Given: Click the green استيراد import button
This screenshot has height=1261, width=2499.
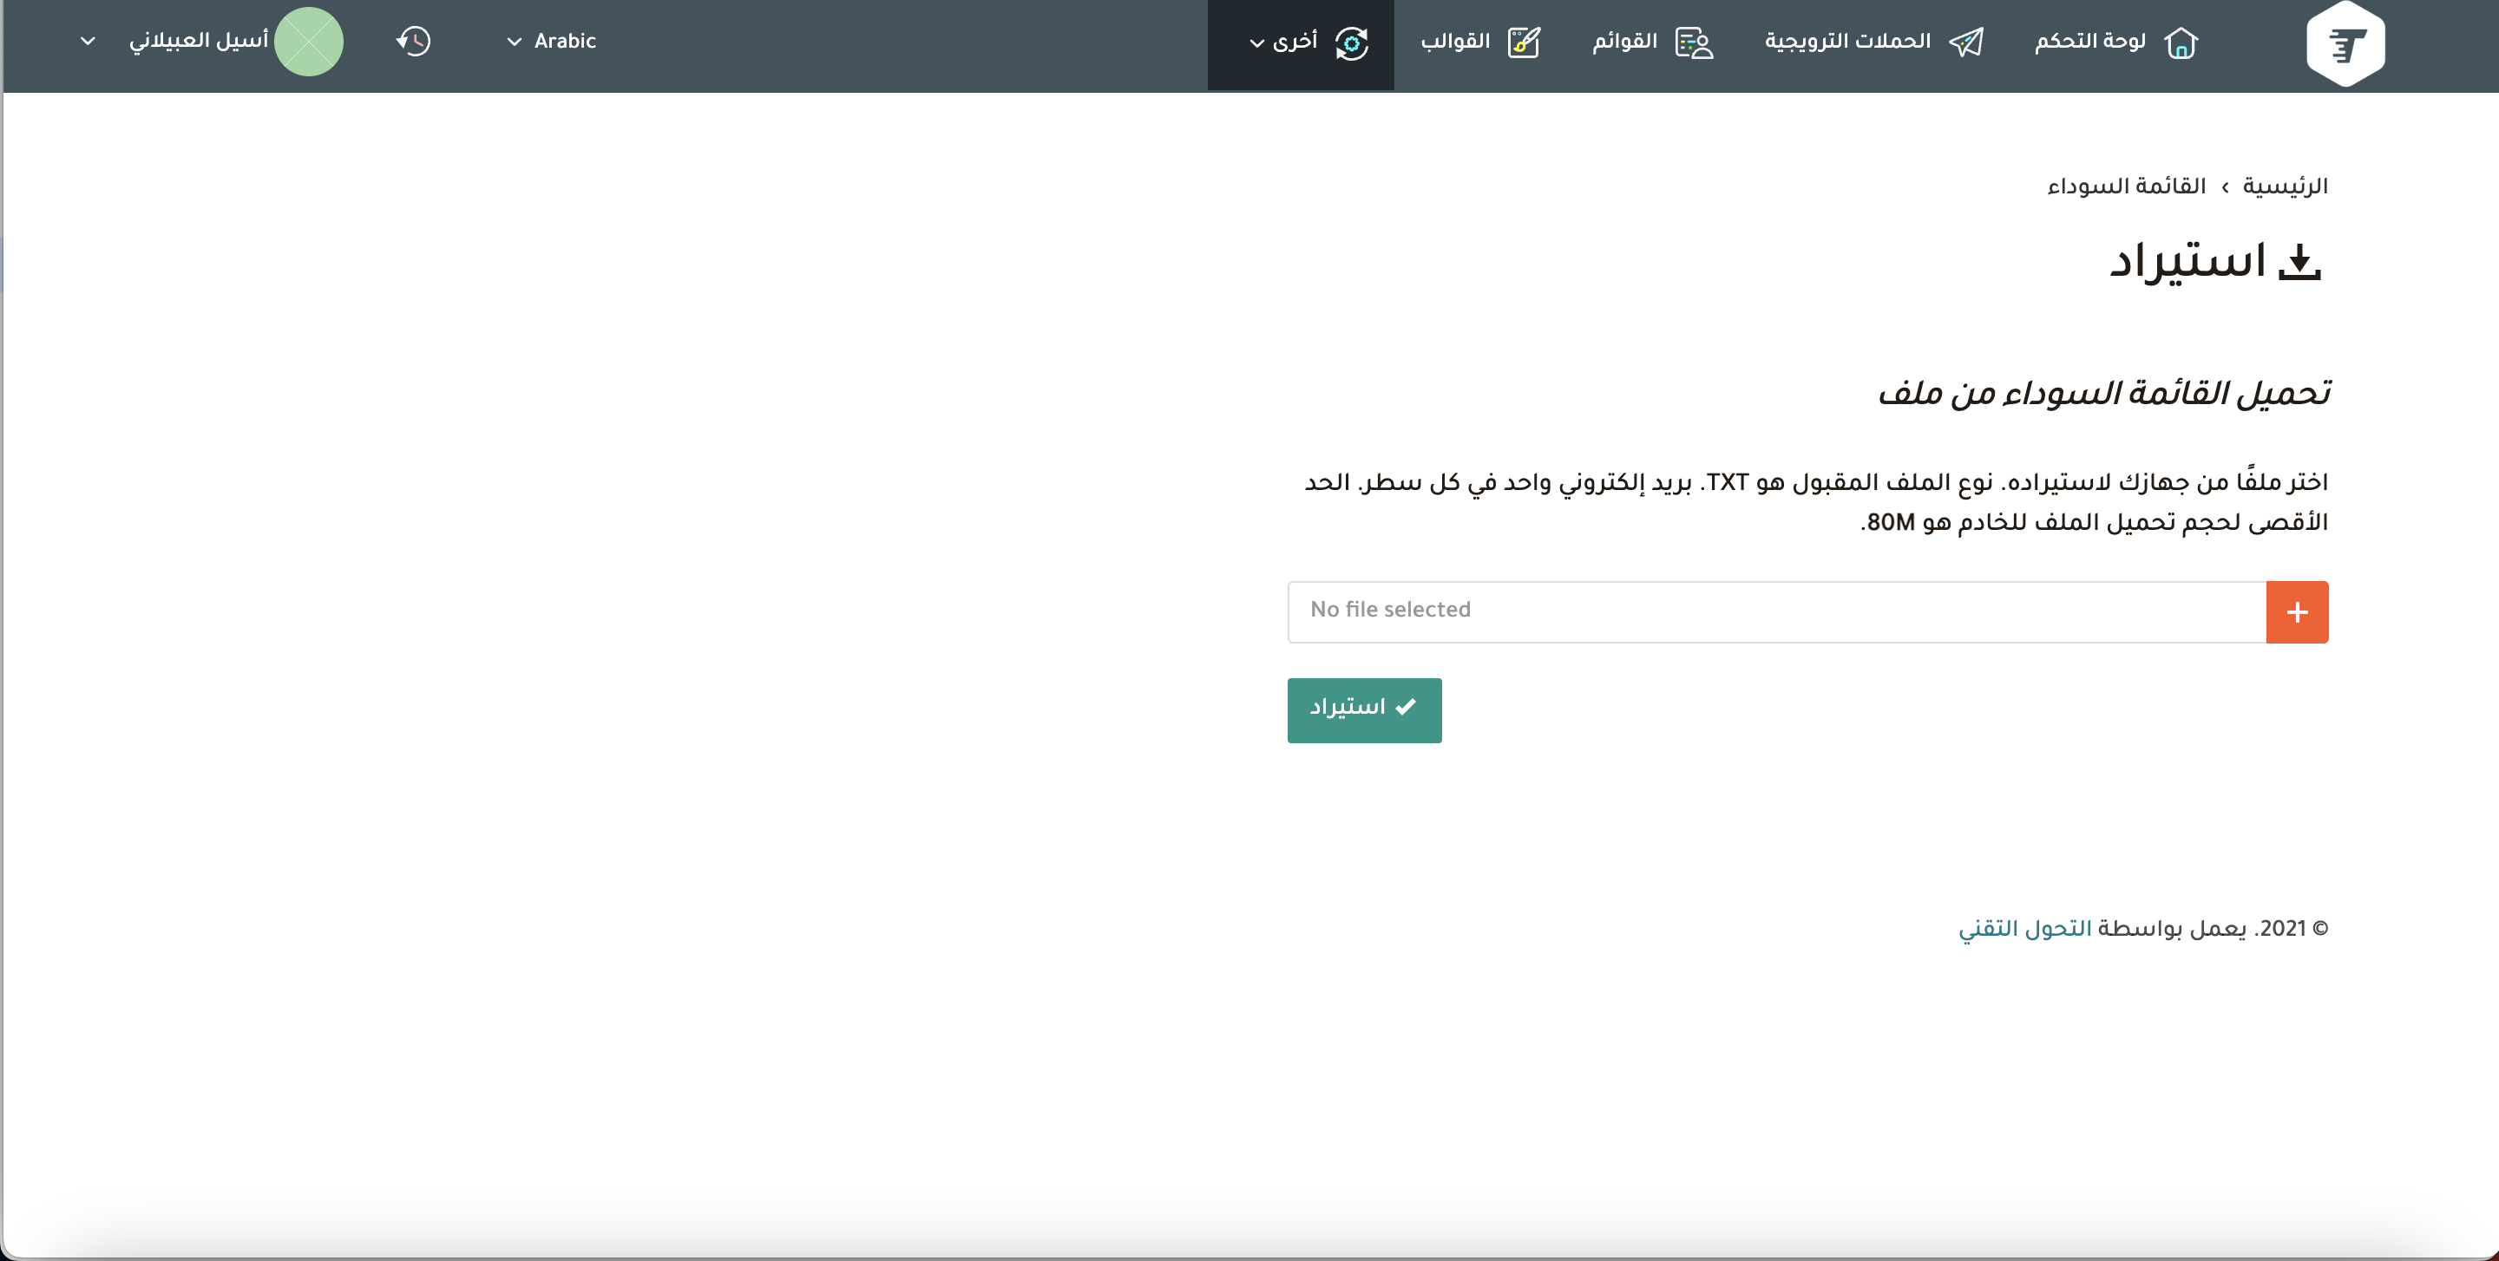Looking at the screenshot, I should pos(1364,709).
